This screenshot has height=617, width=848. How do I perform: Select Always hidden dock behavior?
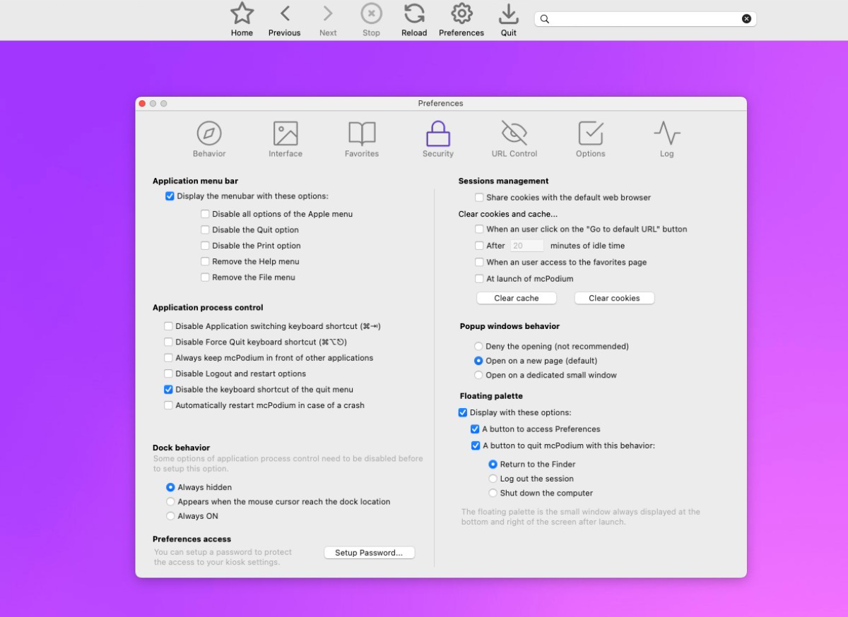point(170,487)
